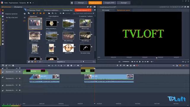Toggle the audio filter in library toolbar

click(37, 13)
